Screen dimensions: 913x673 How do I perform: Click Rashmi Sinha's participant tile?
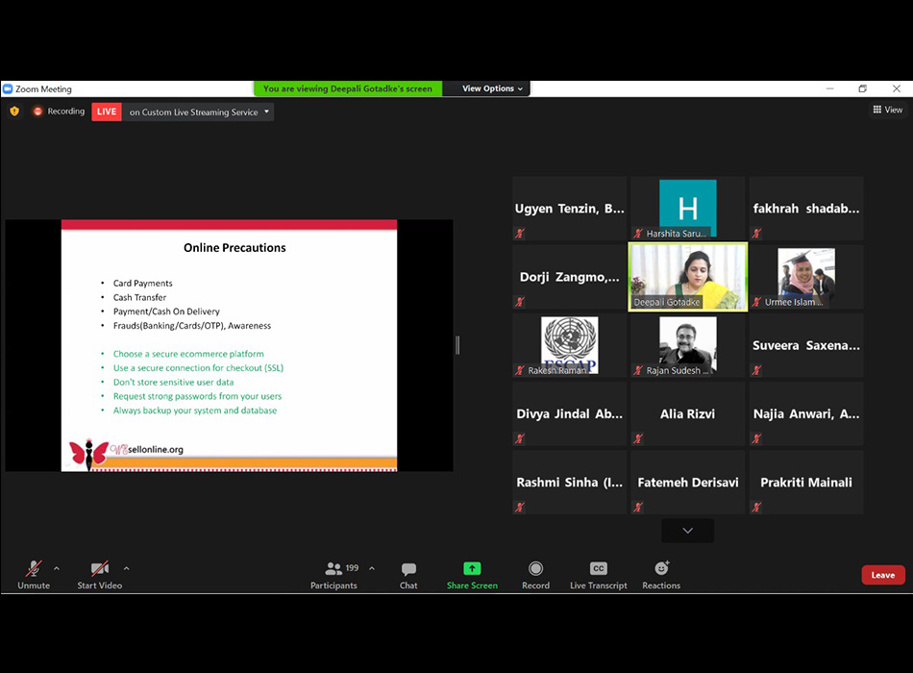point(570,483)
